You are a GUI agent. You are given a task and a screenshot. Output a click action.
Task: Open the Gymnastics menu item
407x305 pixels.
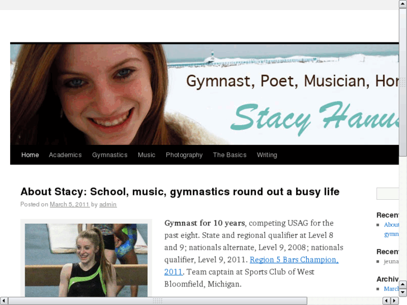pyautogui.click(x=110, y=155)
